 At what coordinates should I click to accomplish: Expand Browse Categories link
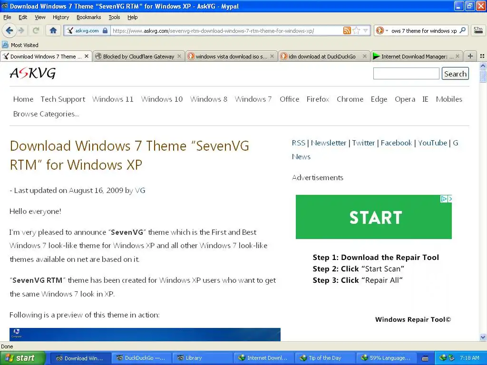[x=46, y=114]
